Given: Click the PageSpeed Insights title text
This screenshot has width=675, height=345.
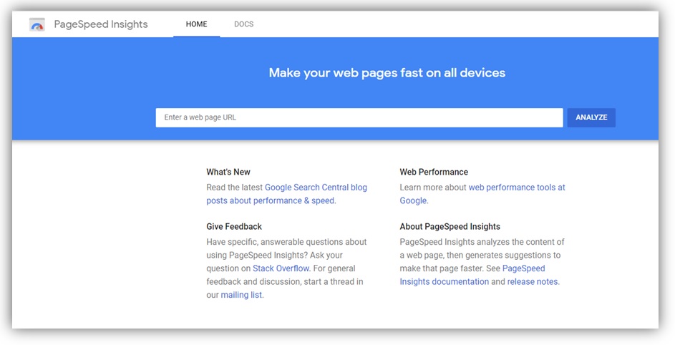Looking at the screenshot, I should [101, 24].
